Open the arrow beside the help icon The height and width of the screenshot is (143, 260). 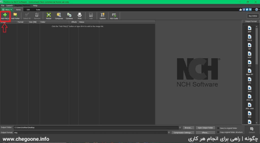tap(259, 10)
